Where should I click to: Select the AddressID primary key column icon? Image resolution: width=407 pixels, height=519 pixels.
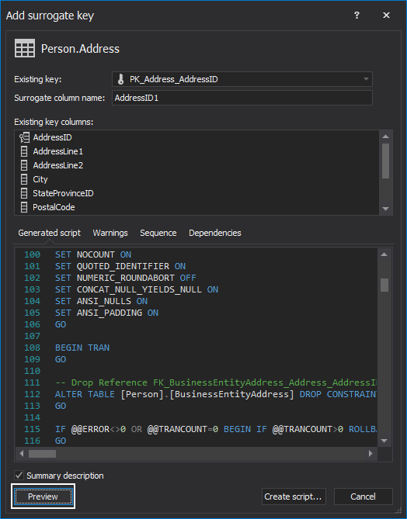(x=24, y=137)
